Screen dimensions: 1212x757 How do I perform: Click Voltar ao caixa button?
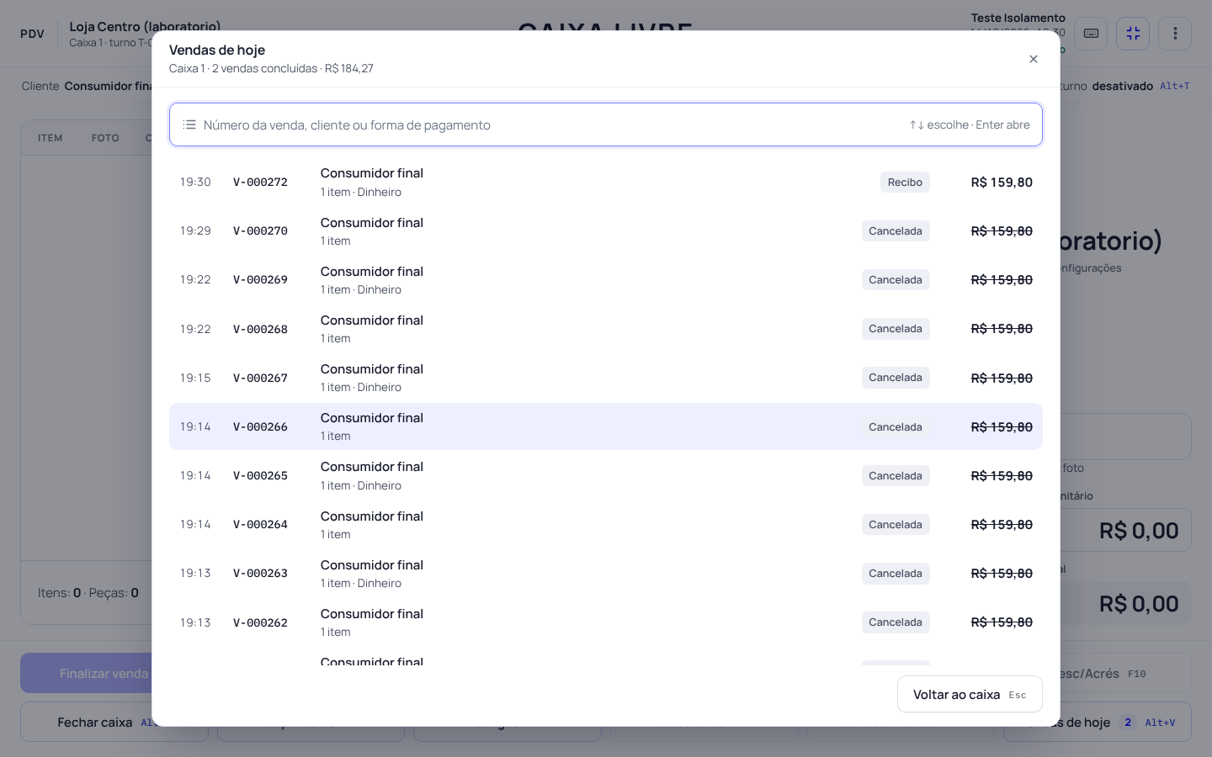coord(970,695)
